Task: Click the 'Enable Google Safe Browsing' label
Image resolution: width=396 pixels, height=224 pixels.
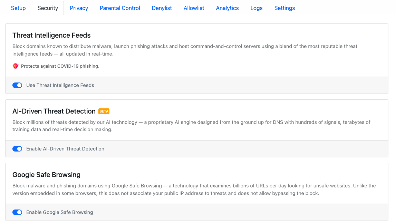Action: point(60,212)
